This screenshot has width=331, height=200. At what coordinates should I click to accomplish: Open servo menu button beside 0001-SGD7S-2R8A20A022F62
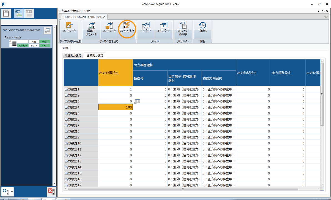[47, 31]
